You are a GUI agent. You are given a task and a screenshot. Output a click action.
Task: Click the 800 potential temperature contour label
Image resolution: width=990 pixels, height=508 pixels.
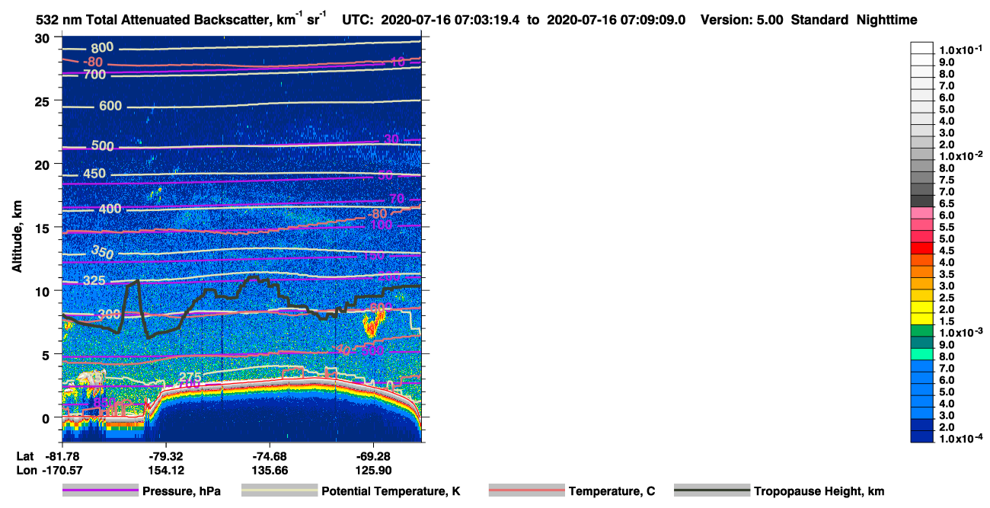pos(101,47)
